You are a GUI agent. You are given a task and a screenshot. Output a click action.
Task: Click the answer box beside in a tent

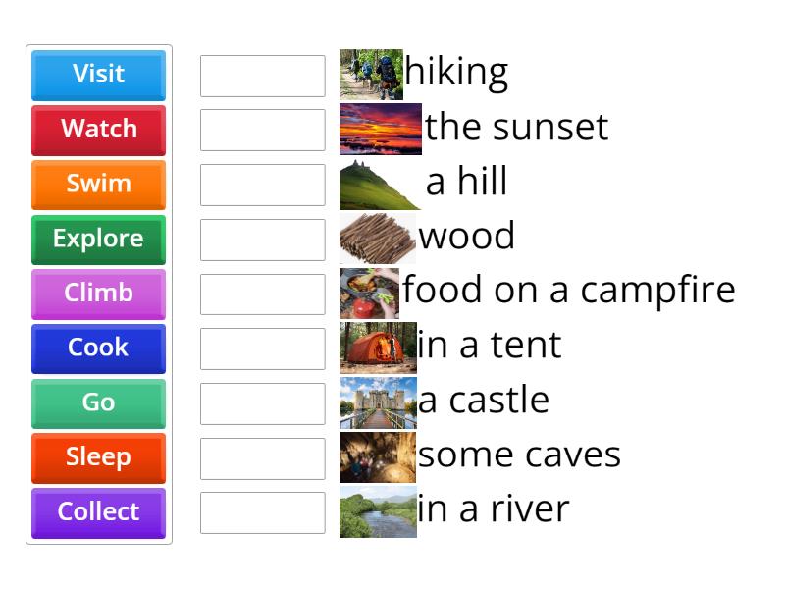coord(262,346)
